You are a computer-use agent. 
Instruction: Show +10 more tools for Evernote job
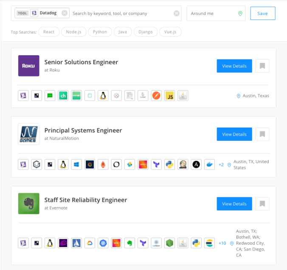[222, 243]
